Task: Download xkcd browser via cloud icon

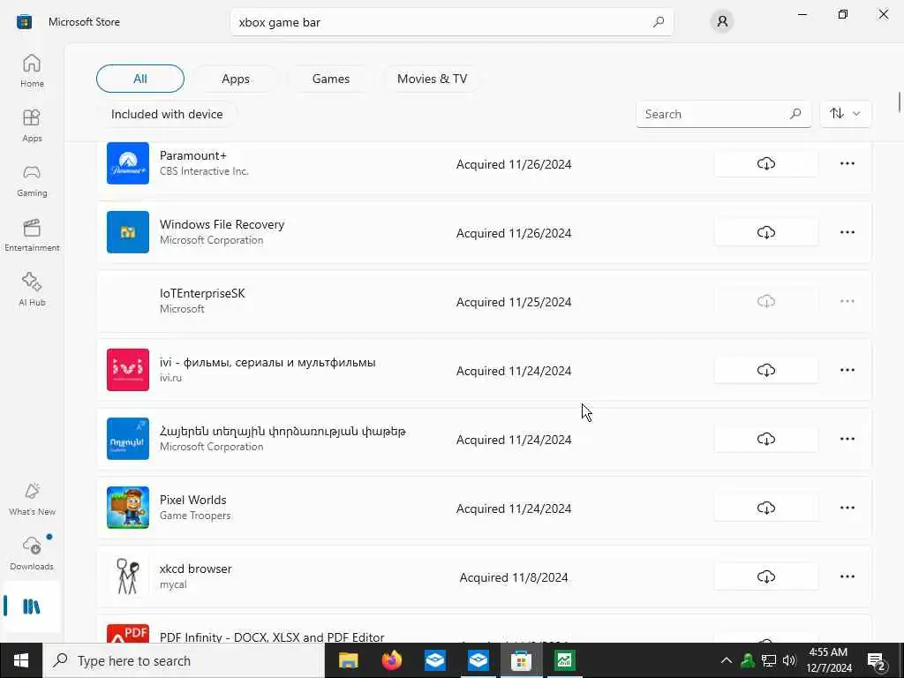Action: click(x=765, y=576)
